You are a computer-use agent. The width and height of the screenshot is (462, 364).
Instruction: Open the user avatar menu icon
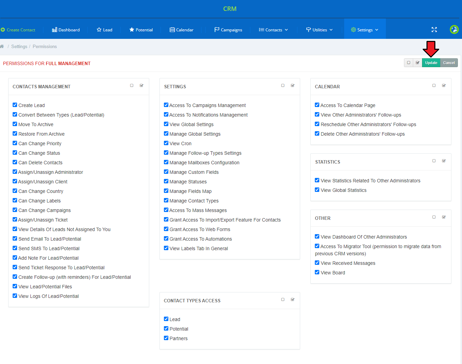454,30
